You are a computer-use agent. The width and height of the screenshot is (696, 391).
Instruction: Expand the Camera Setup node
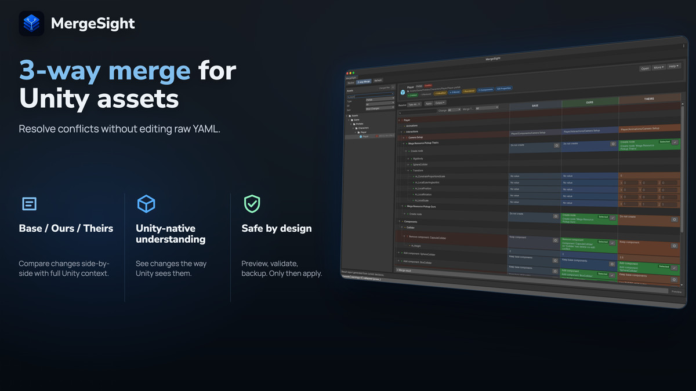point(404,137)
